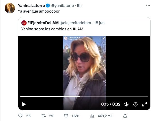Reply to the tweet
155x121 pixels.
[21, 116]
